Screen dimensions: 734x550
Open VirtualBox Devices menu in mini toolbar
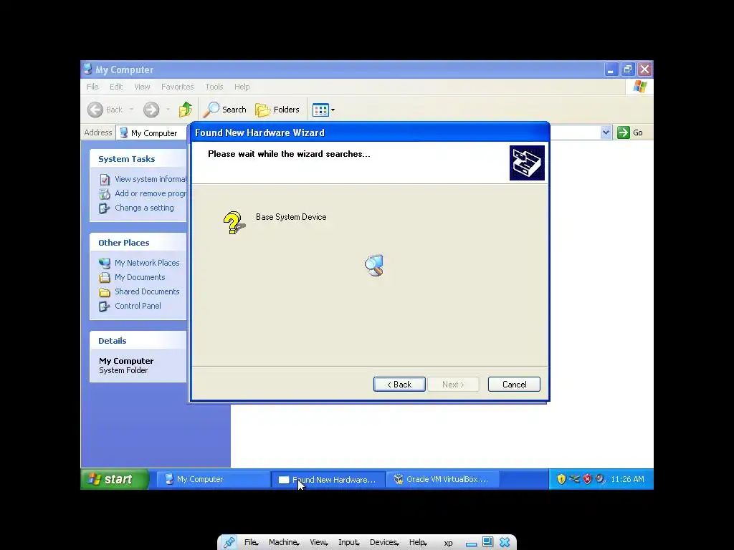384,543
